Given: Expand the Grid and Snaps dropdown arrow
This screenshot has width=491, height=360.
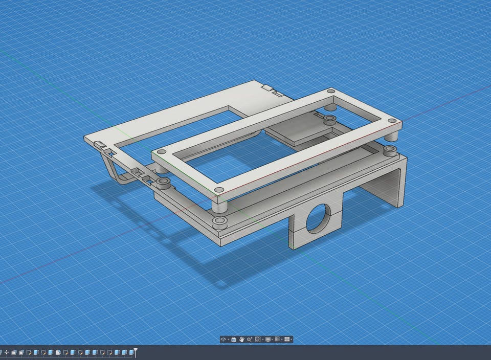Looking at the screenshot, I should 282,340.
